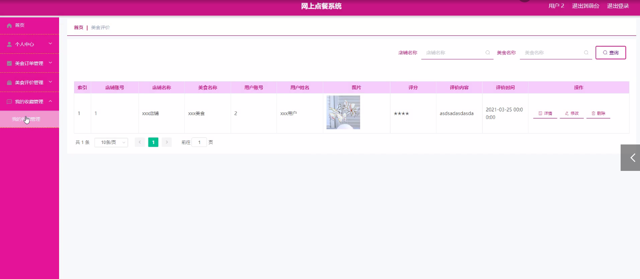Open the 10条/页 page size dropdown
Image resolution: width=640 pixels, height=279 pixels.
point(111,142)
